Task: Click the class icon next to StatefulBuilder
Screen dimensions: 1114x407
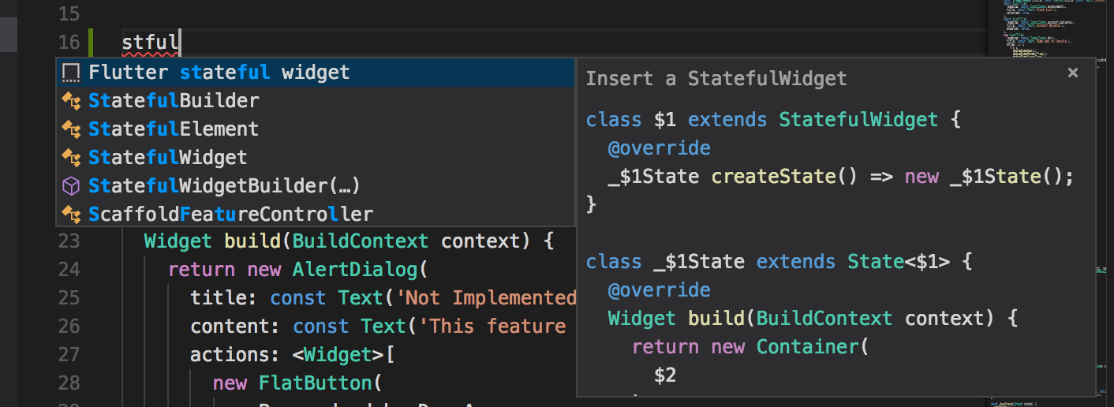Action: click(x=72, y=101)
